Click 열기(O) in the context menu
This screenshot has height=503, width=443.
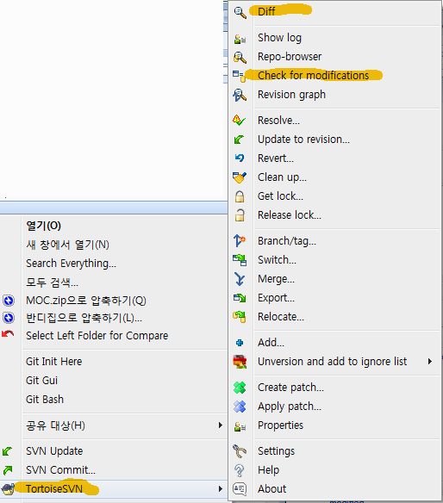coord(43,226)
